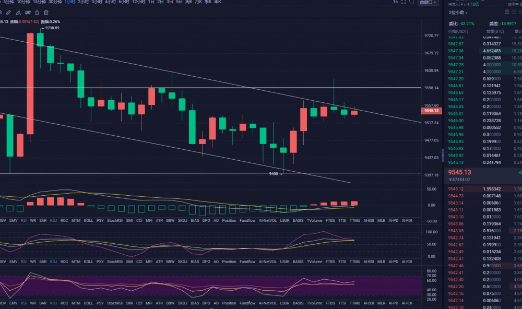Click the Fundflow indicator in first row

pyautogui.click(x=247, y=221)
